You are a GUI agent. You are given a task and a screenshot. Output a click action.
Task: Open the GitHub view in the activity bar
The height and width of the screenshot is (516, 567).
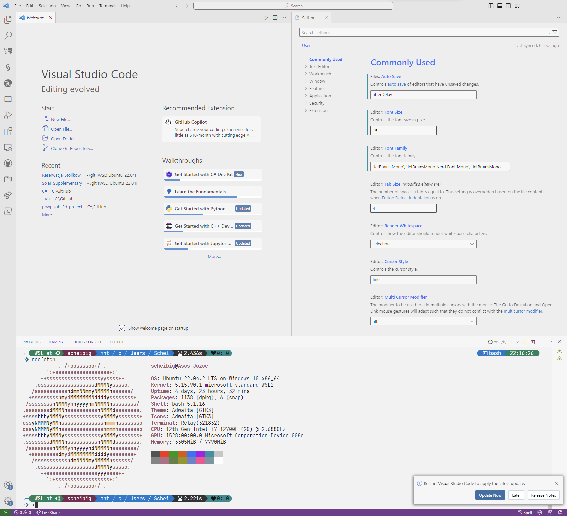[8, 163]
